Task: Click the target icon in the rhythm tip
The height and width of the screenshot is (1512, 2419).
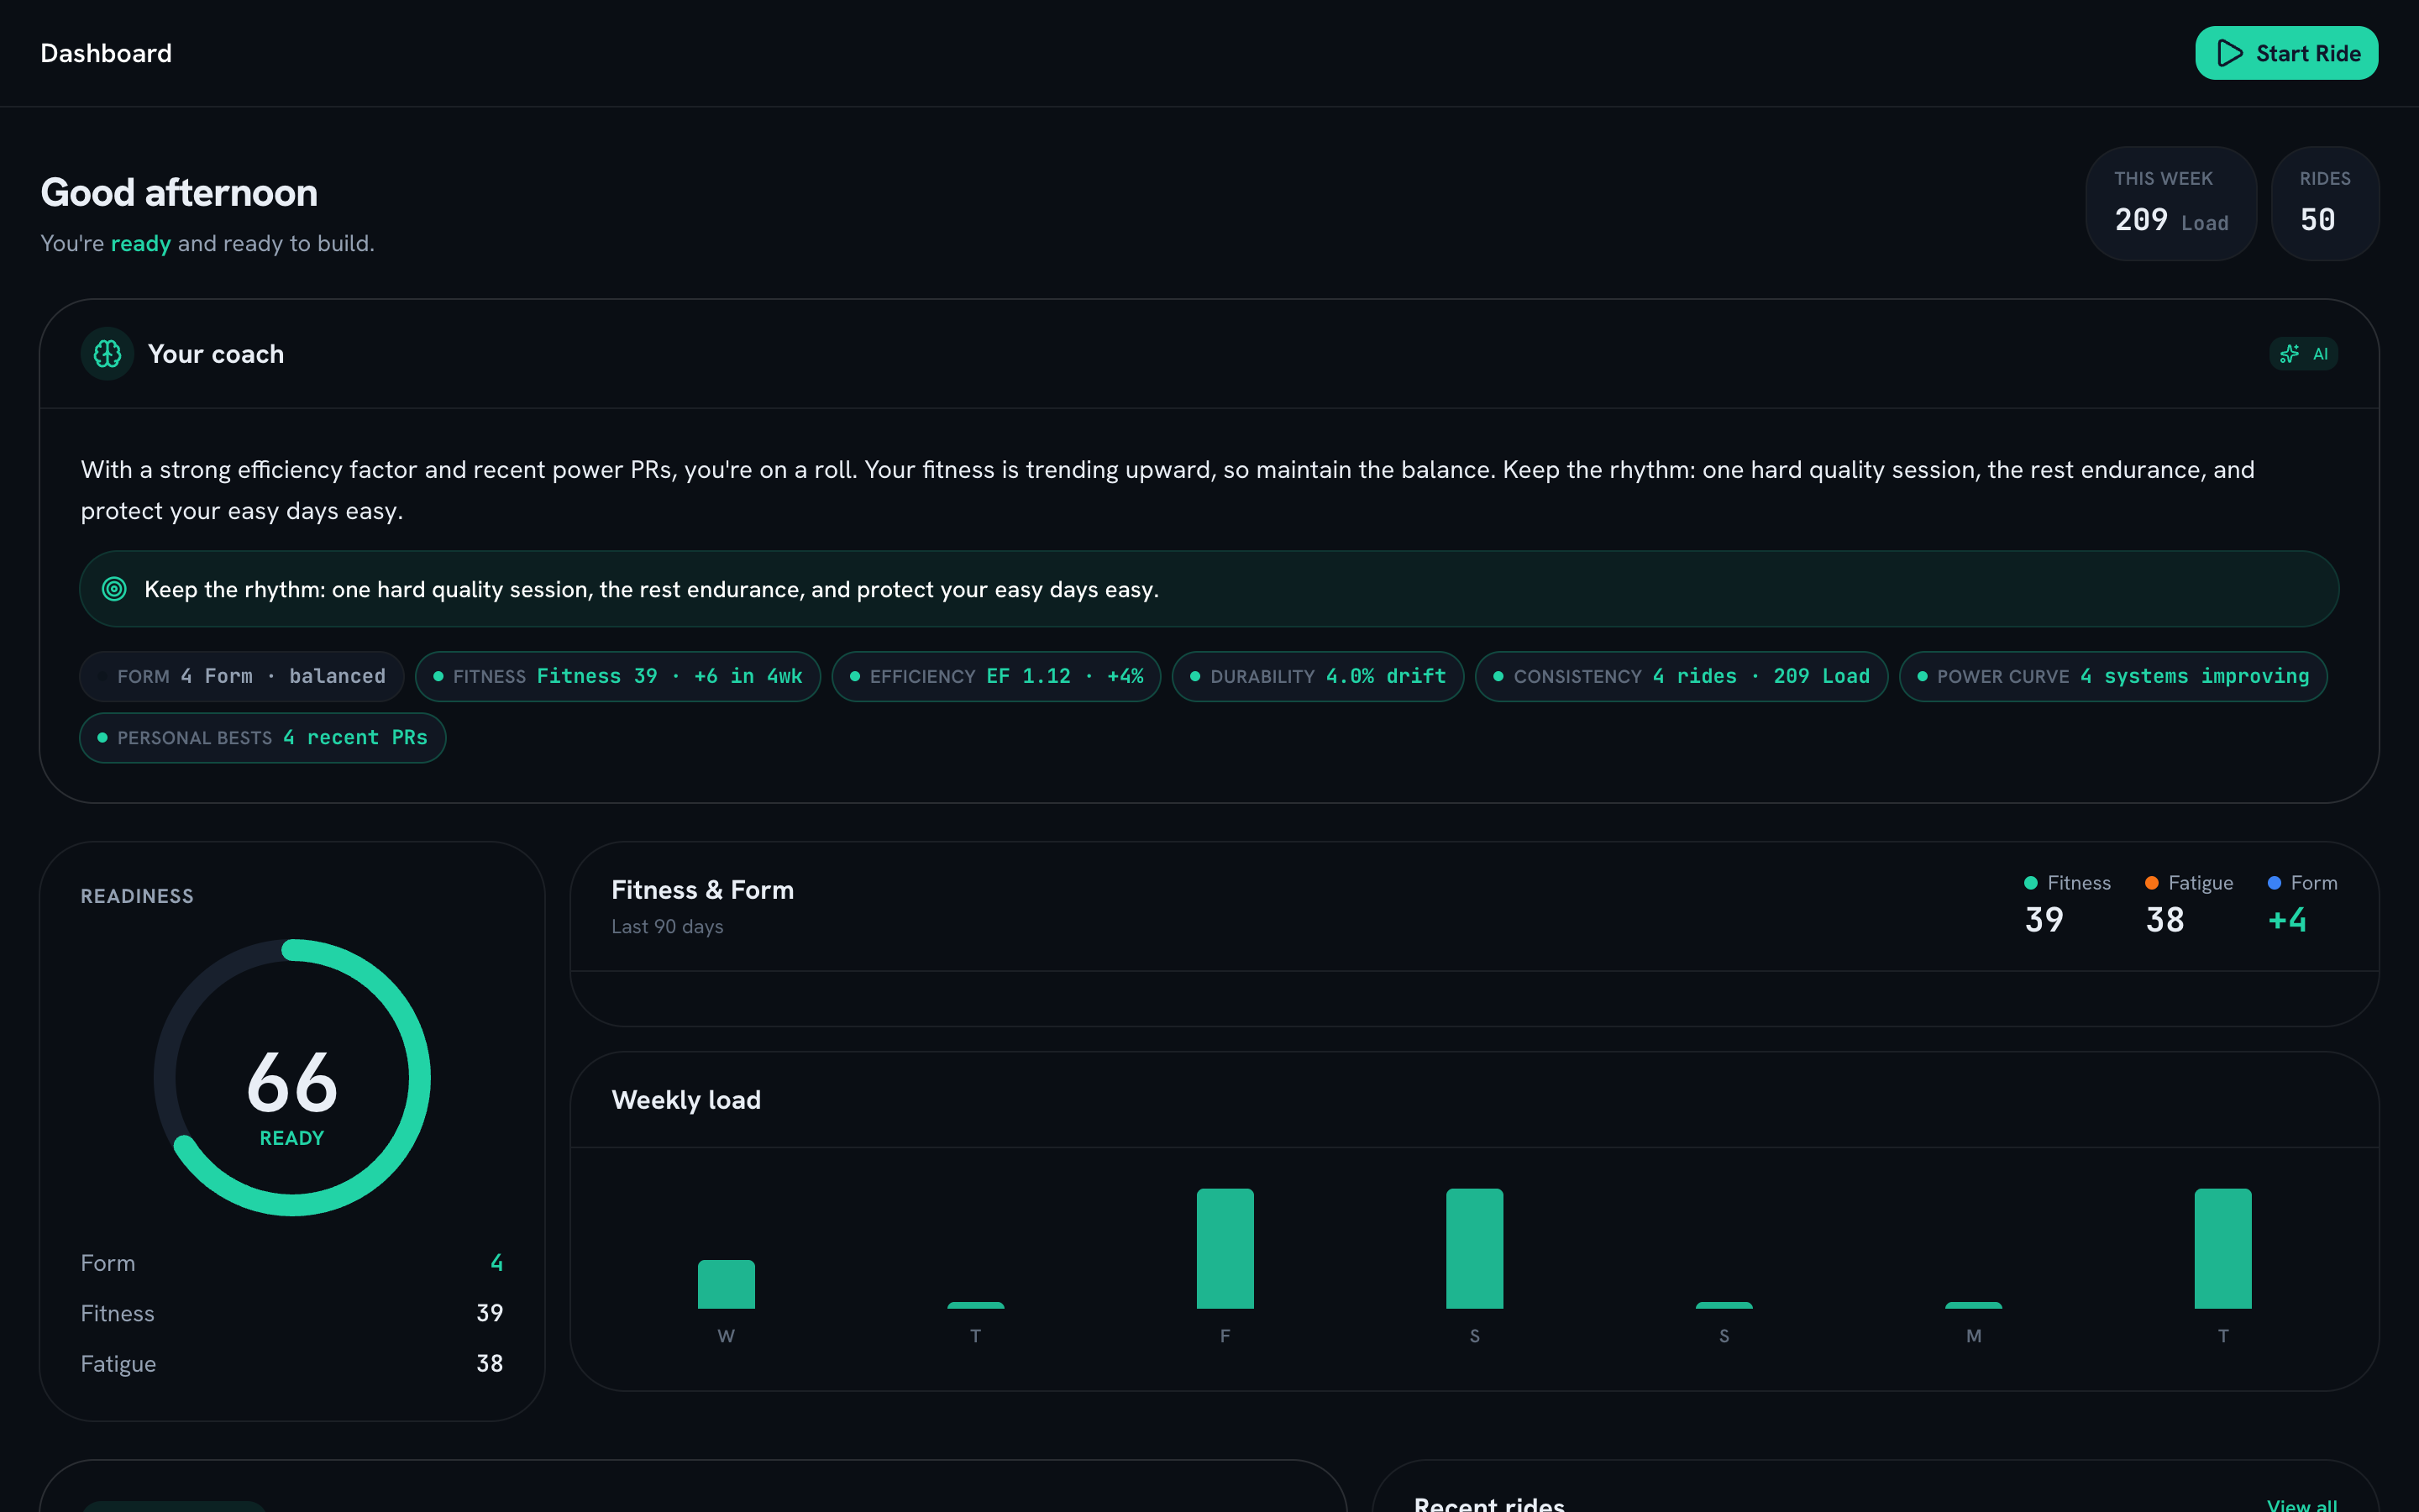Action: (x=115, y=589)
